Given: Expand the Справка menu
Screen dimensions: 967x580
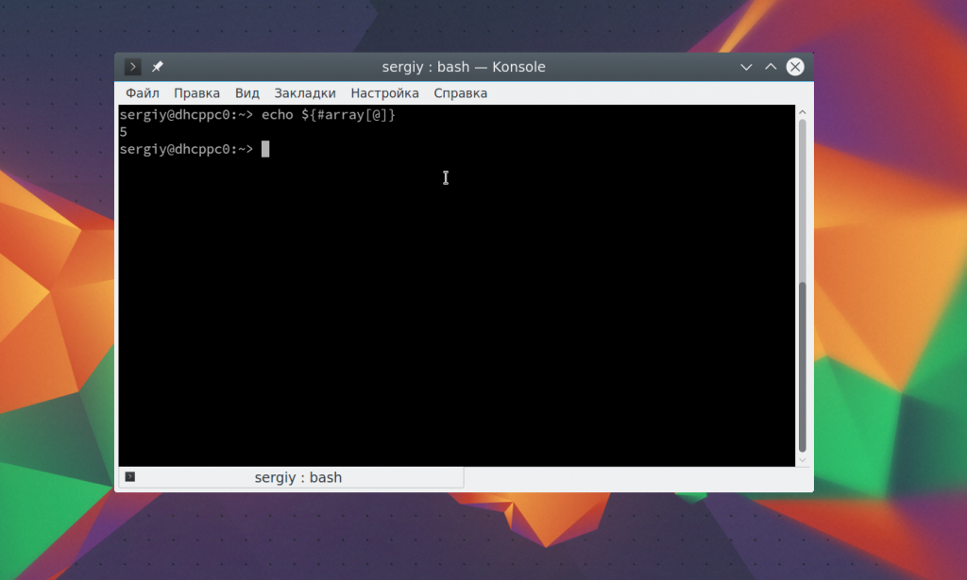Looking at the screenshot, I should [460, 93].
